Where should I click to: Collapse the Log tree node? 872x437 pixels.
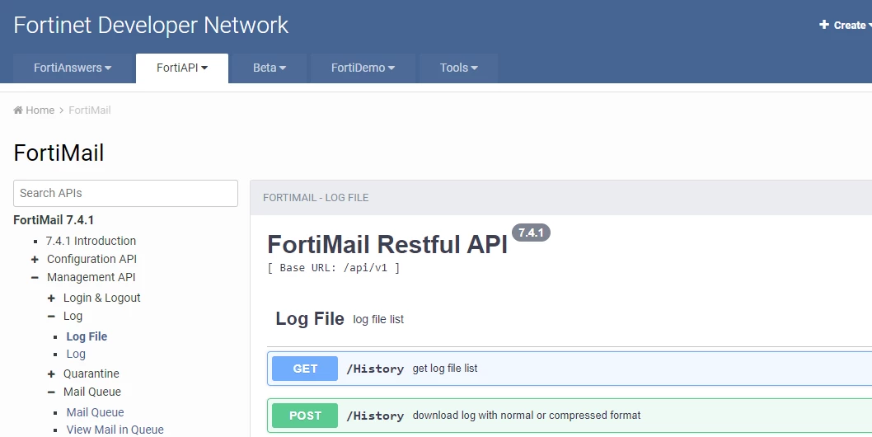click(x=51, y=316)
